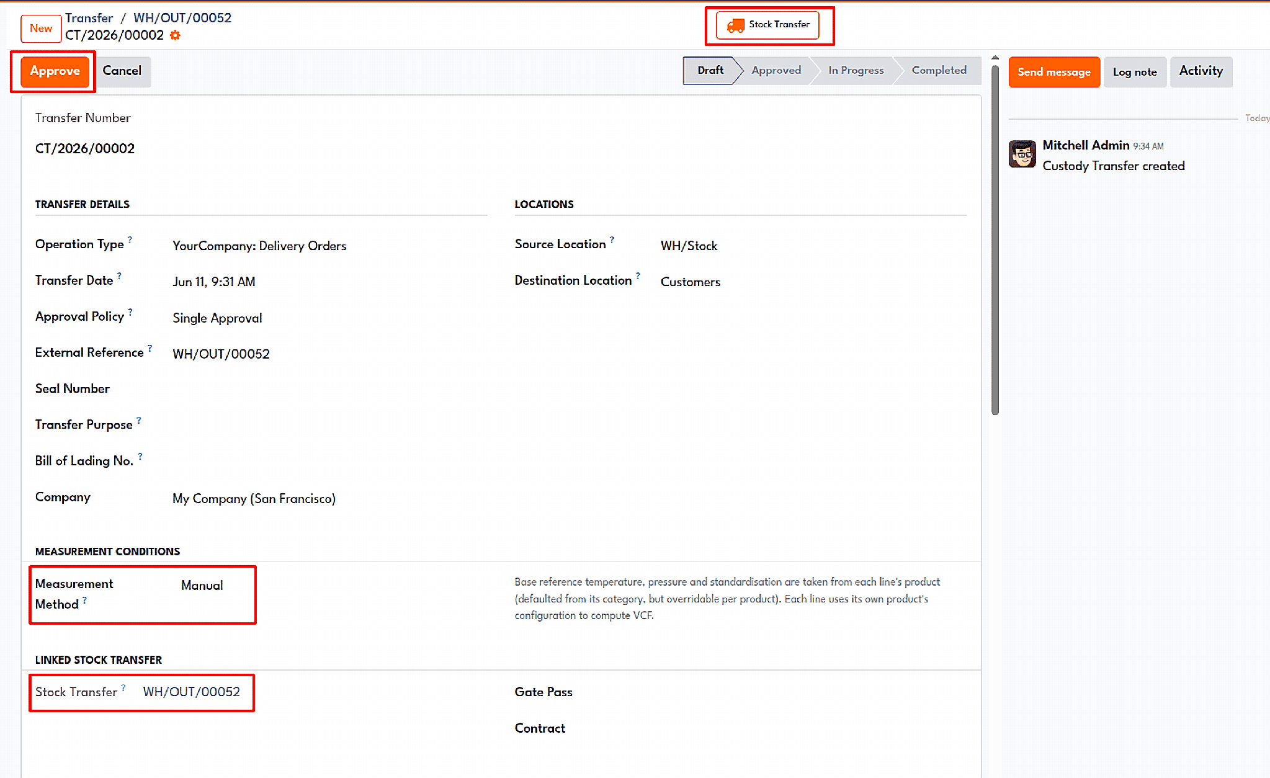The height and width of the screenshot is (778, 1270).
Task: Open the gear actions menu next to CT/2026/00002
Action: (175, 35)
